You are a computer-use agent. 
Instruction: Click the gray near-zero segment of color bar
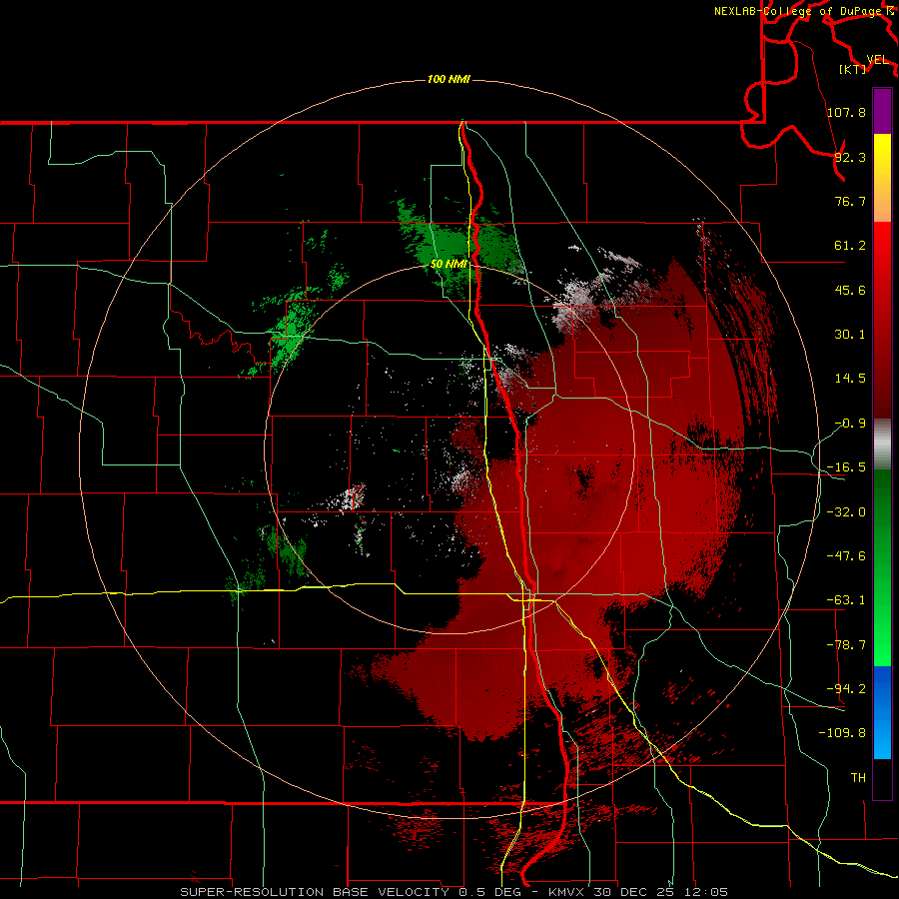click(x=882, y=445)
